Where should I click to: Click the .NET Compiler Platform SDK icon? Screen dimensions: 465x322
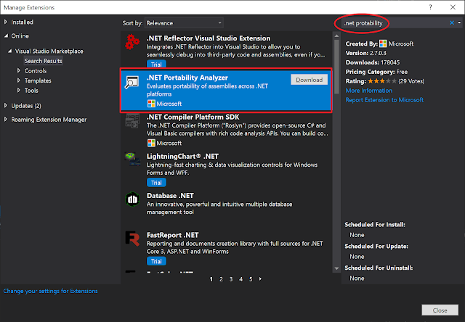coord(132,121)
